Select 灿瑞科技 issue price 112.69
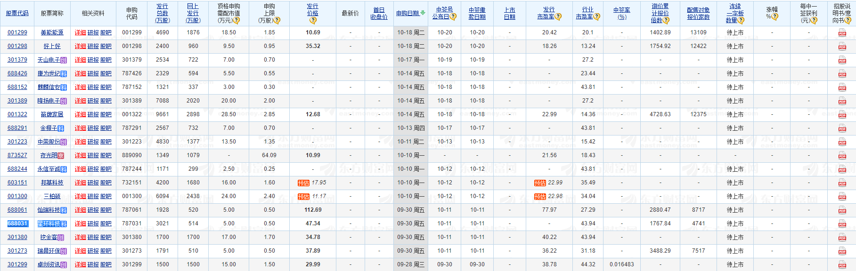 pyautogui.click(x=313, y=210)
